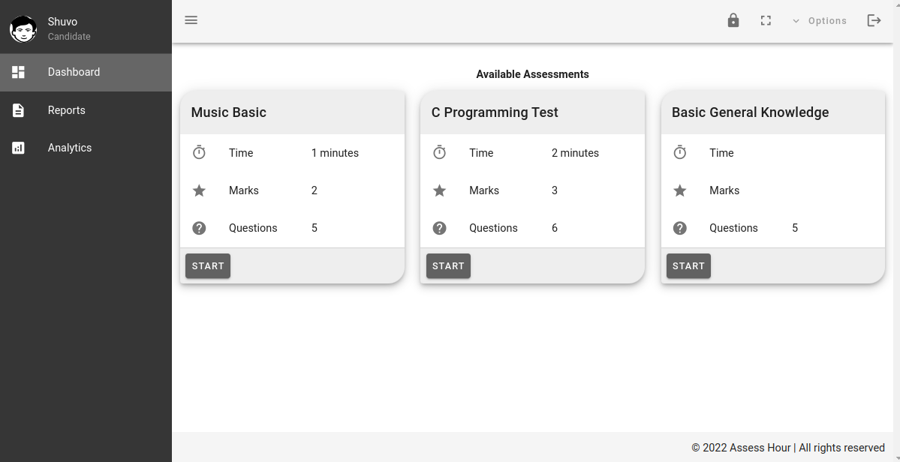Start the C Programming Test
Screen dimensions: 900x462
(448, 266)
